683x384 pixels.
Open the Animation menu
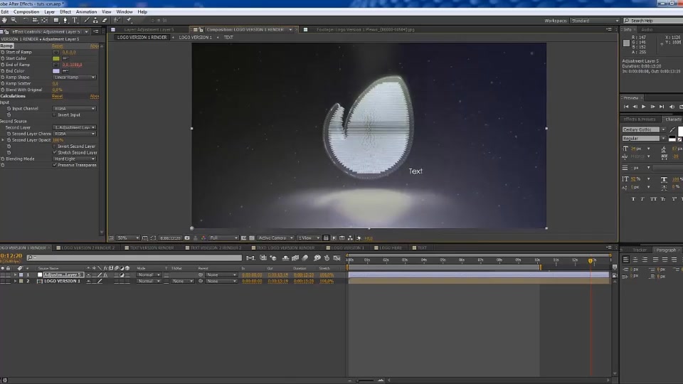[86, 12]
